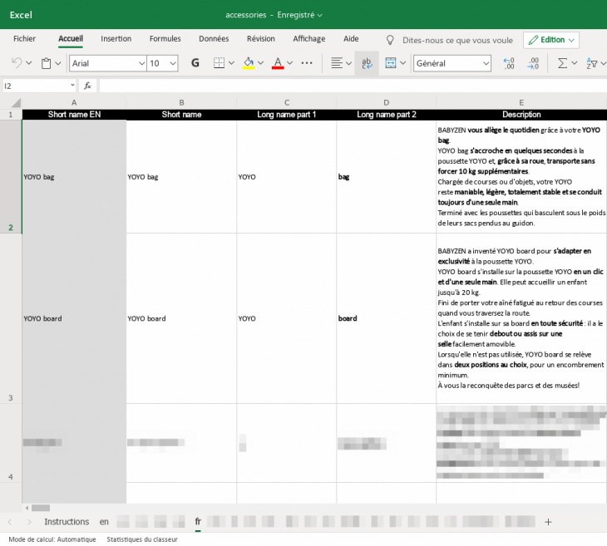Switch to the Insertion ribbon tab
Viewport: 607px width, 546px height.
[x=116, y=39]
